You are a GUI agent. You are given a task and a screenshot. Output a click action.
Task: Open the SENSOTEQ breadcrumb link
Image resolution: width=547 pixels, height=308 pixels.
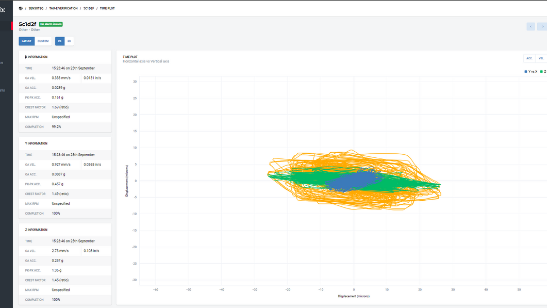36,8
